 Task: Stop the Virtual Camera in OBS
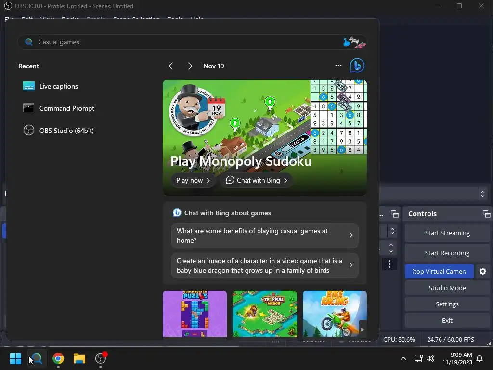(x=439, y=271)
